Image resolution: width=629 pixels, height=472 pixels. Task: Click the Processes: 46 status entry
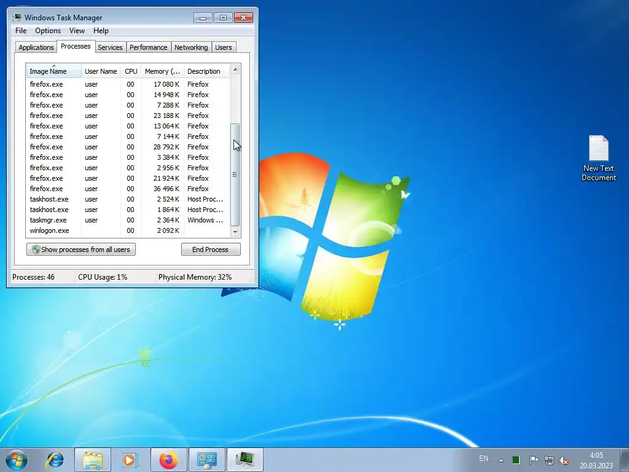coord(33,277)
